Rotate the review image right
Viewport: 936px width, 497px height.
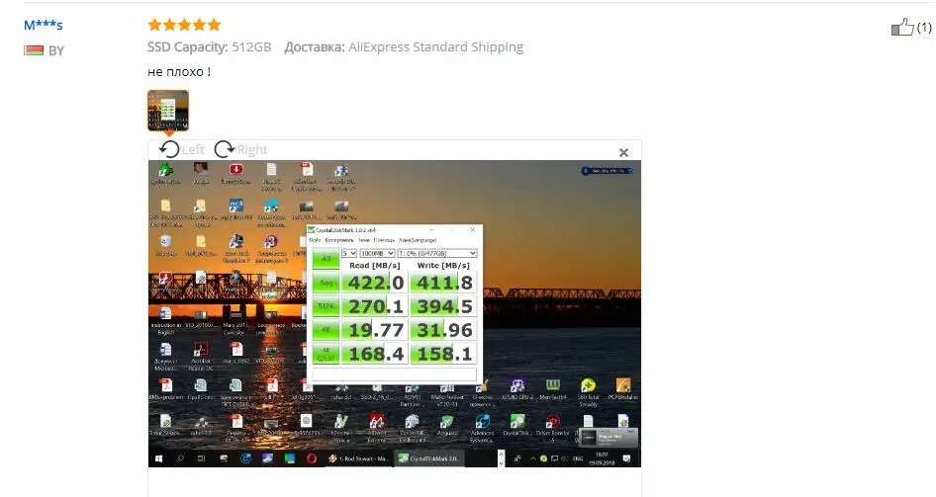coord(226,149)
